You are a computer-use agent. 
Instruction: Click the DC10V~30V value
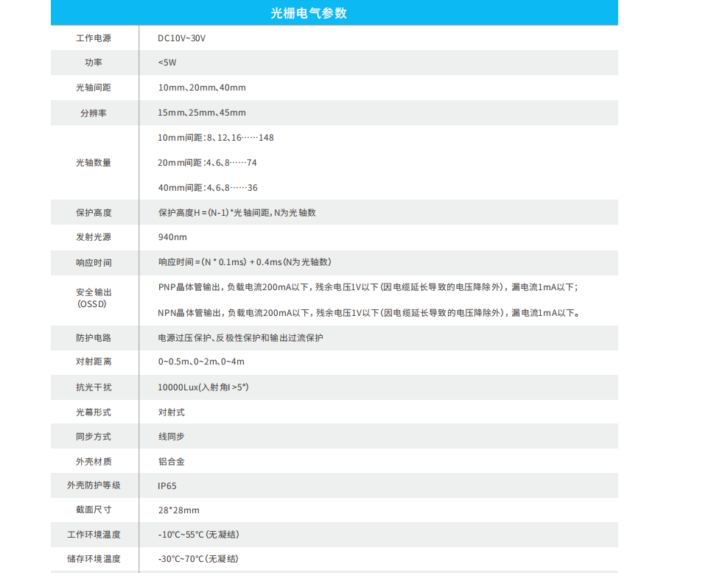click(181, 38)
